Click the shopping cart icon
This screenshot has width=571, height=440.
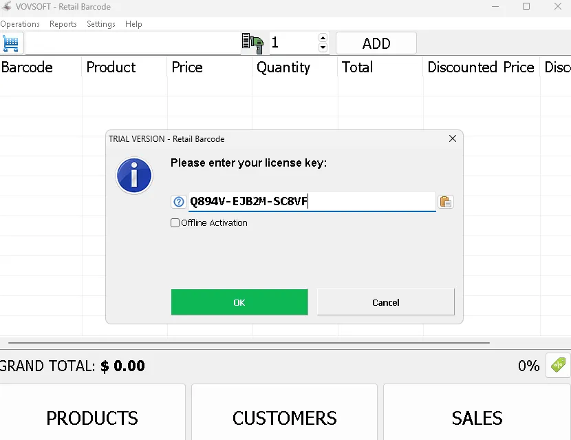click(11, 43)
